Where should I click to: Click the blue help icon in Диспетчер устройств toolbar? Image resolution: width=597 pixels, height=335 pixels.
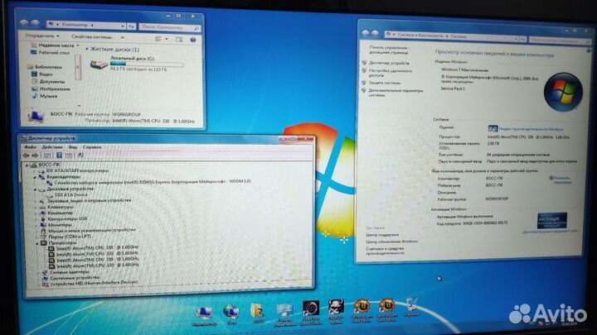(59, 156)
